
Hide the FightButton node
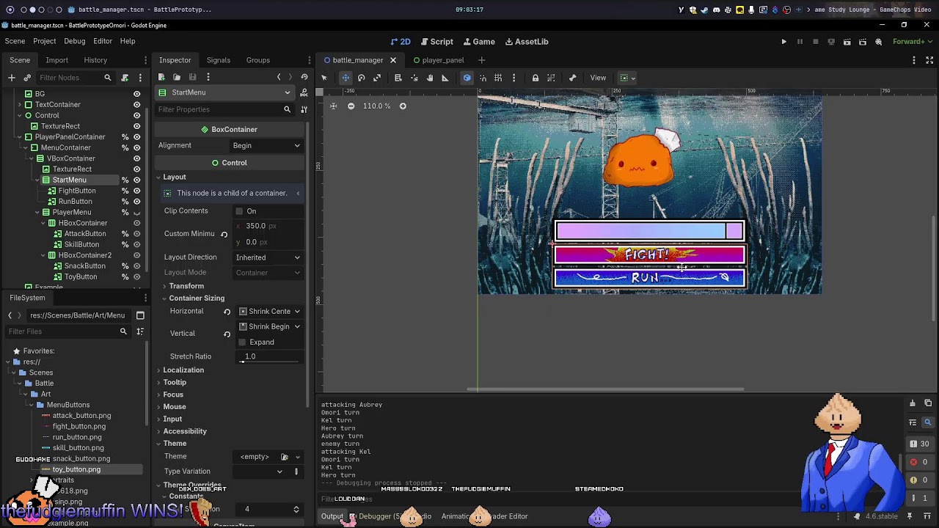tap(136, 191)
